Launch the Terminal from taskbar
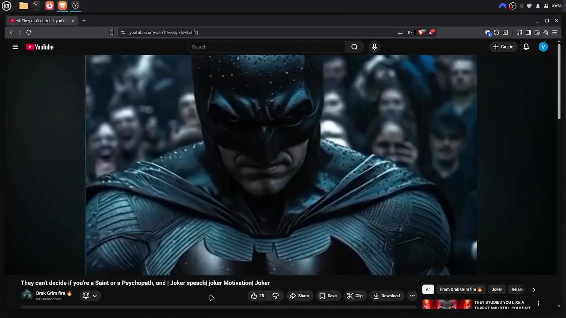This screenshot has height=318, width=566. [x=36, y=6]
